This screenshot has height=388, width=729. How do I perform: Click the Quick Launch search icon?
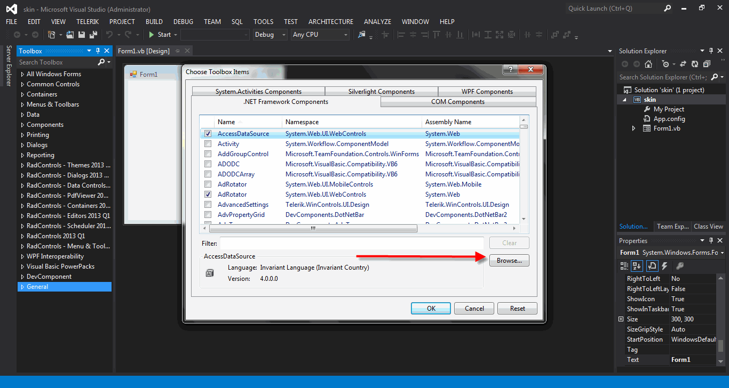click(x=667, y=9)
